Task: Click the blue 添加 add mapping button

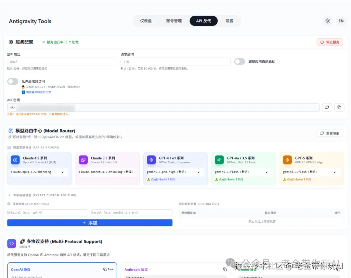Action: click(x=90, y=223)
